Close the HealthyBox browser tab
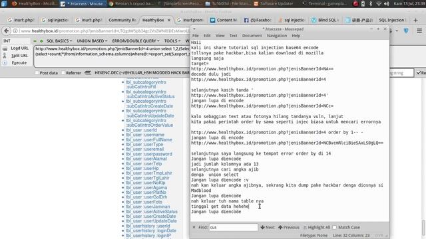 [x=169, y=20]
